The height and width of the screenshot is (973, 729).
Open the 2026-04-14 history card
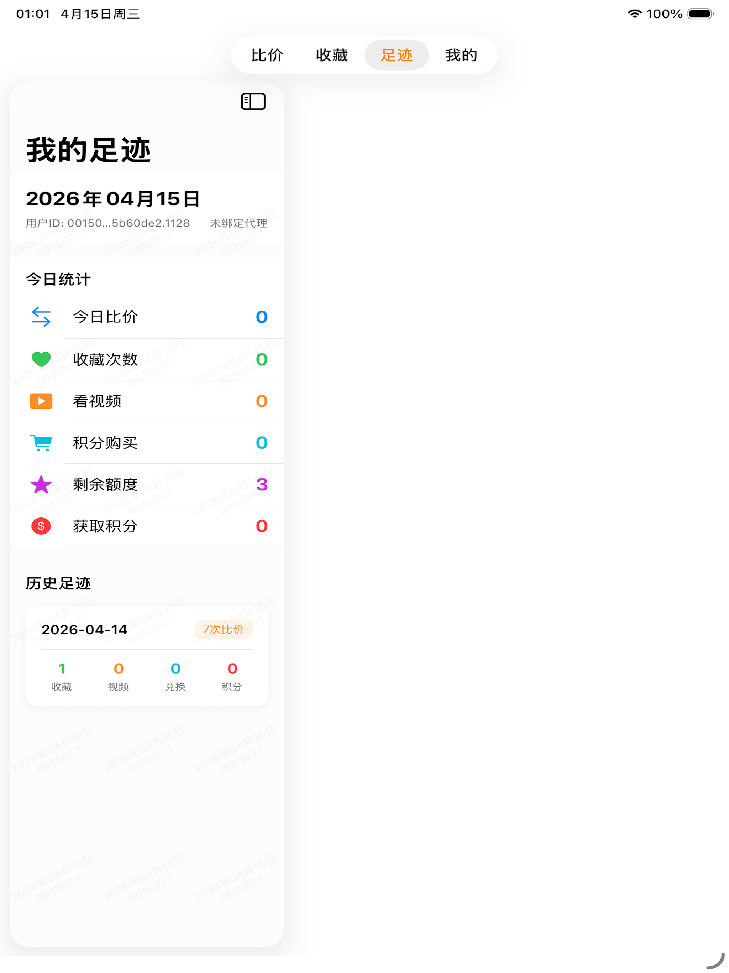click(x=147, y=656)
